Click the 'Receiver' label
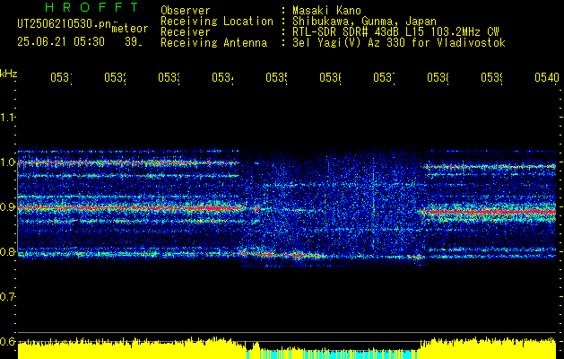The image size is (564, 359). click(186, 32)
